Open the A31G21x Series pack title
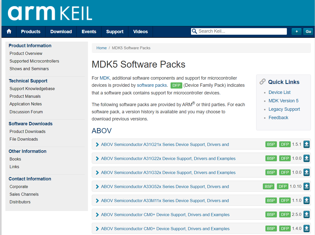315x235 pixels. [165, 144]
